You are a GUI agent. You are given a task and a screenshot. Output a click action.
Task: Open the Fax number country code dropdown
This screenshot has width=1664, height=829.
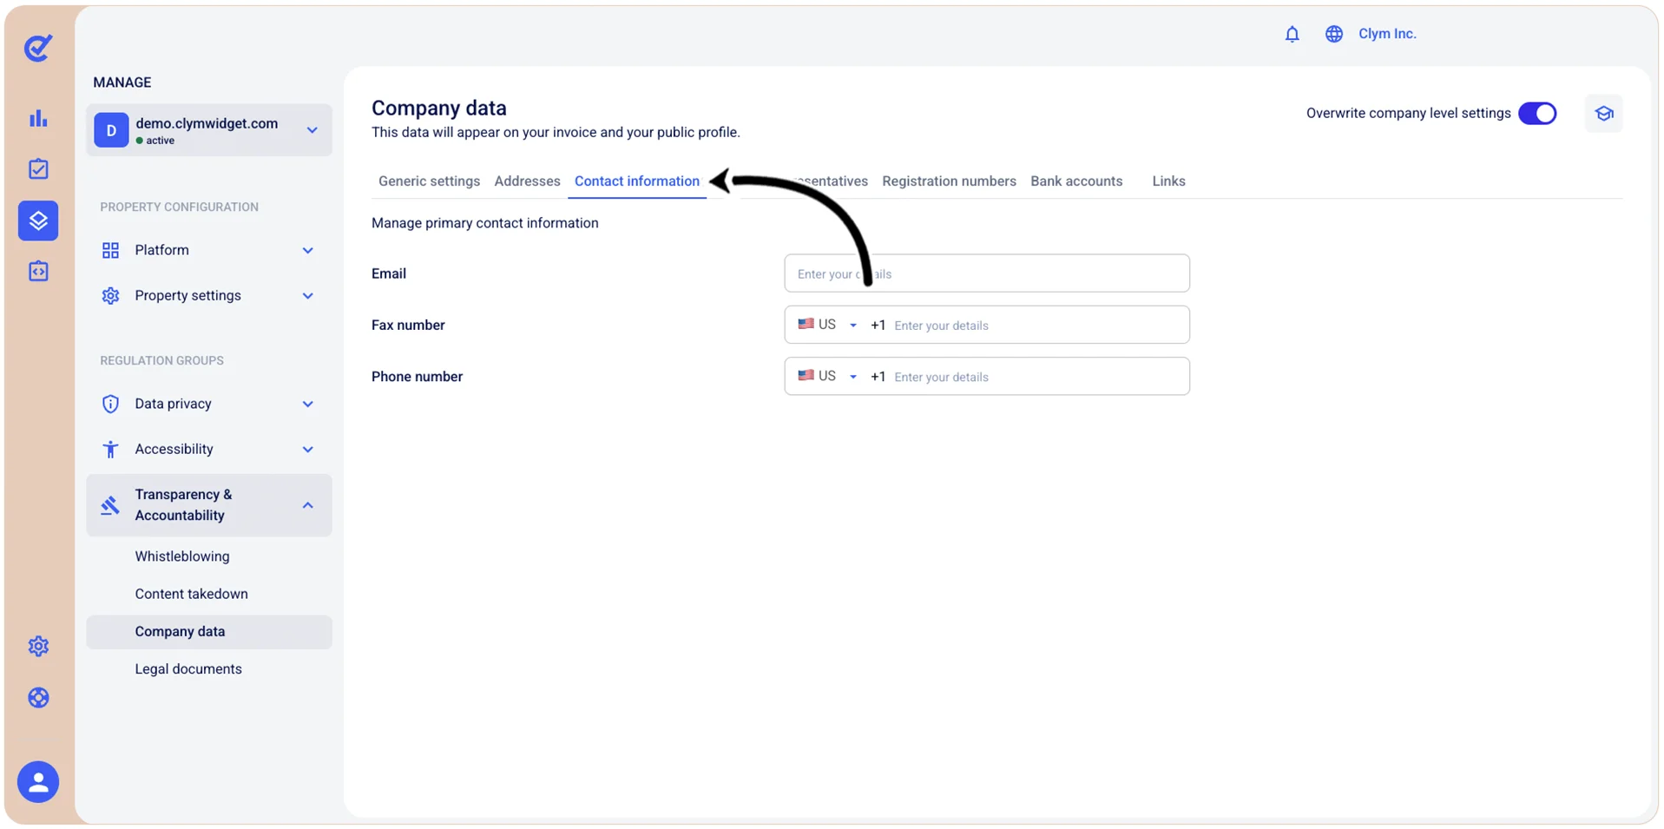827,325
